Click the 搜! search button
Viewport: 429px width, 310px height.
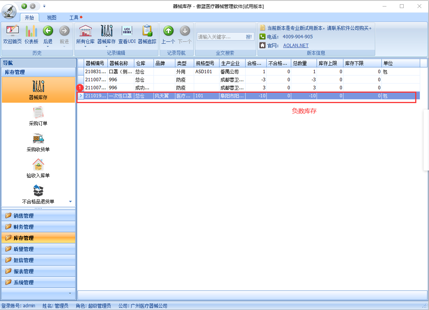point(249,37)
